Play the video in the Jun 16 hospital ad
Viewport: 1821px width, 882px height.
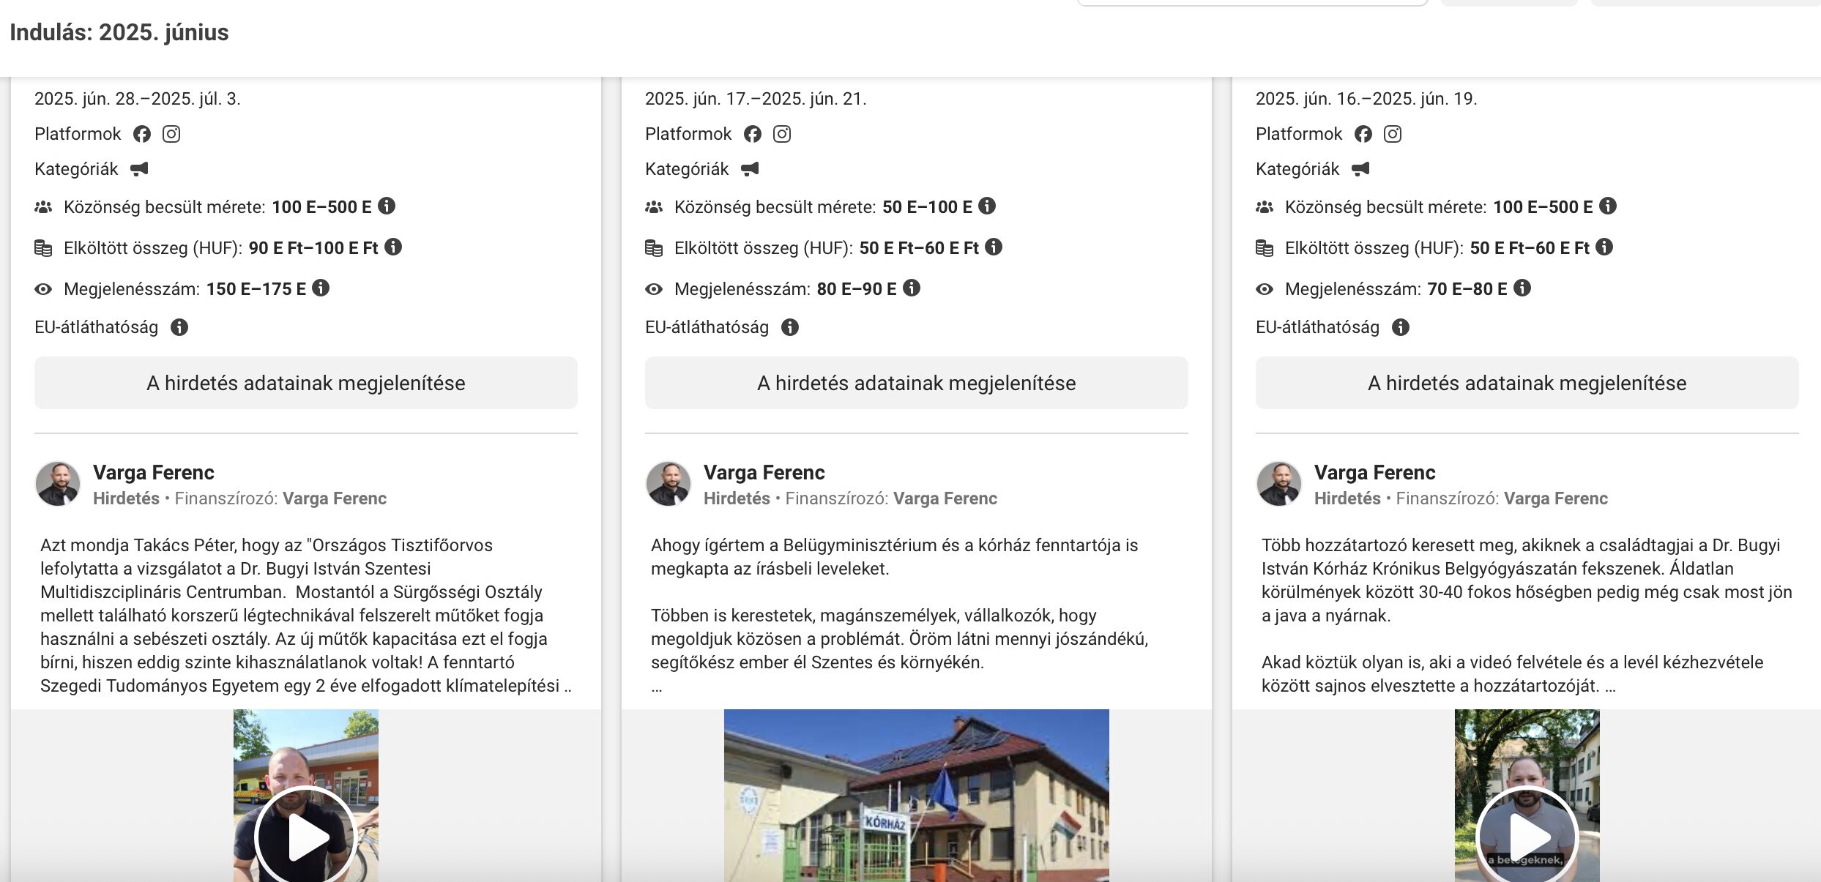click(x=1527, y=836)
